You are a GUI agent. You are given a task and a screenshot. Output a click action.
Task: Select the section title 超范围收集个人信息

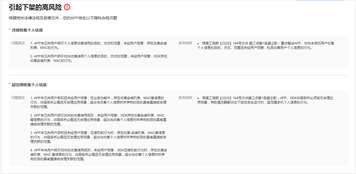(29, 85)
